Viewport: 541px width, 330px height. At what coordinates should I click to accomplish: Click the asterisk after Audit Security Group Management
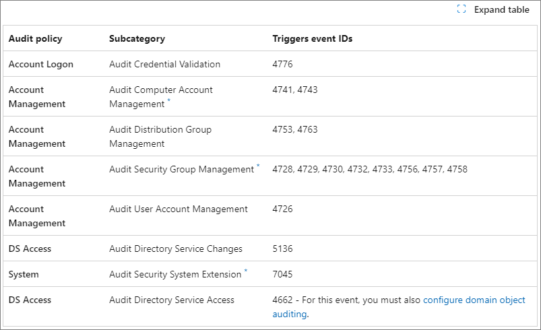point(258,166)
